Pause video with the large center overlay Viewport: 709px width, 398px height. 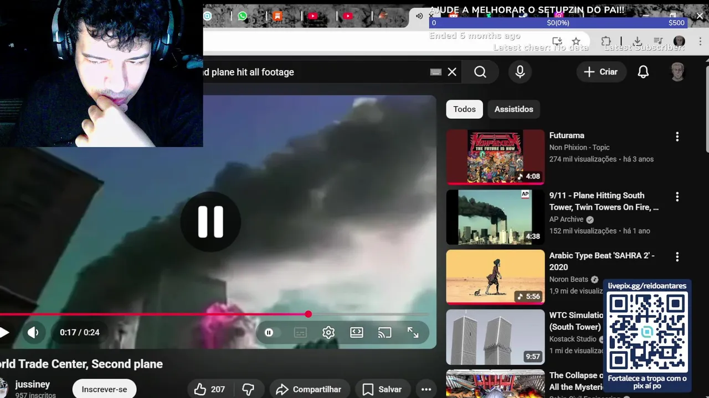click(210, 222)
